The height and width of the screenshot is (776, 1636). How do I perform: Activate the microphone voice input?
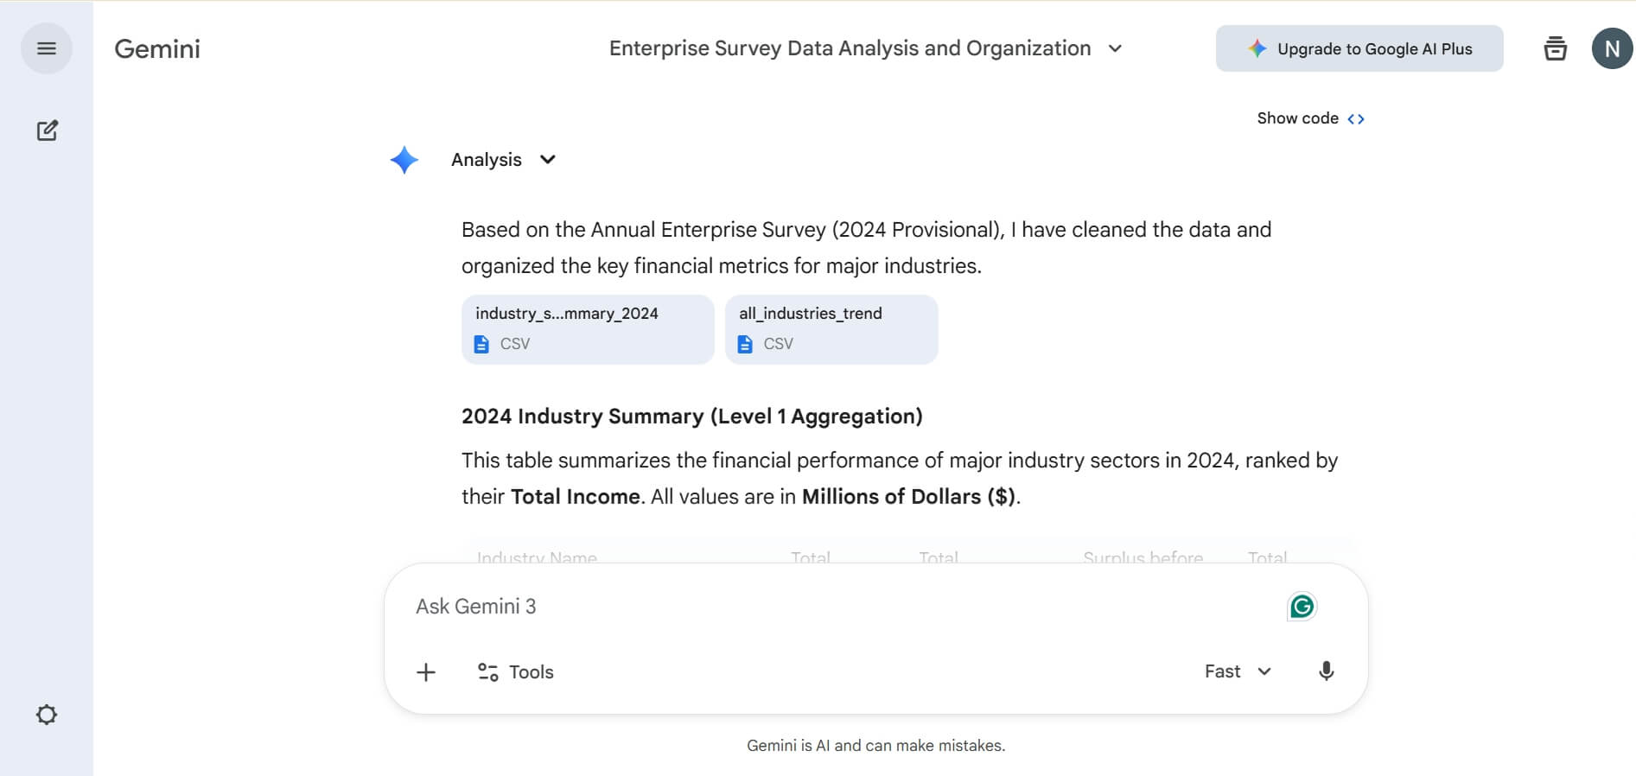coord(1326,671)
